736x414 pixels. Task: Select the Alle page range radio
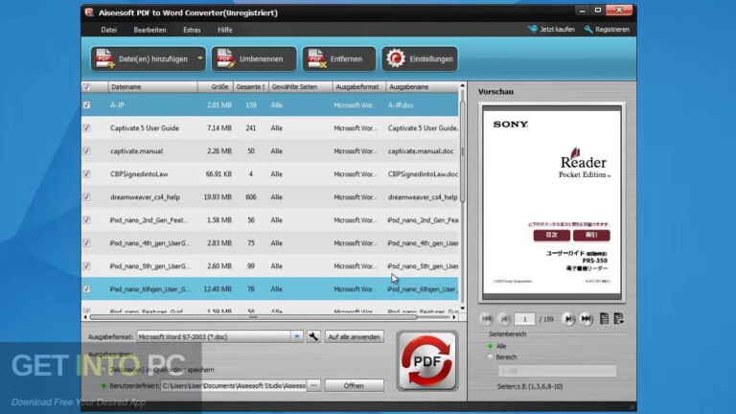point(490,346)
